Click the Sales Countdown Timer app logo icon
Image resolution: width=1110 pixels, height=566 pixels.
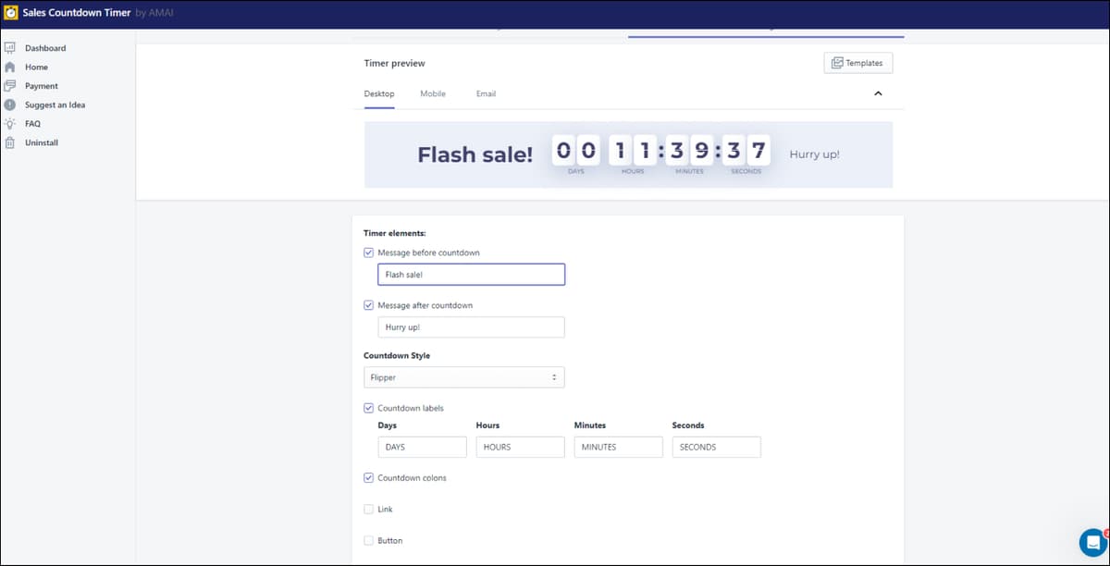tap(10, 13)
